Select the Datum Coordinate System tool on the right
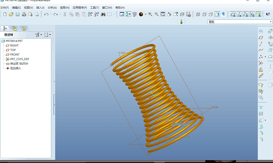 coord(261,63)
